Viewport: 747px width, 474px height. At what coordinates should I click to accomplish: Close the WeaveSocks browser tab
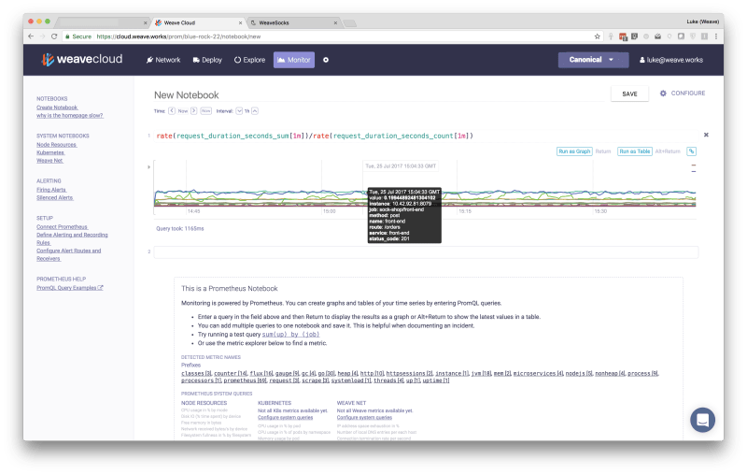335,22
